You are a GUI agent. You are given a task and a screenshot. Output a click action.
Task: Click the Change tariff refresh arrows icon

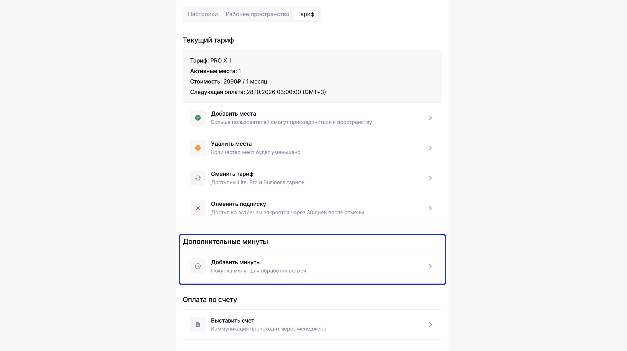(198, 178)
